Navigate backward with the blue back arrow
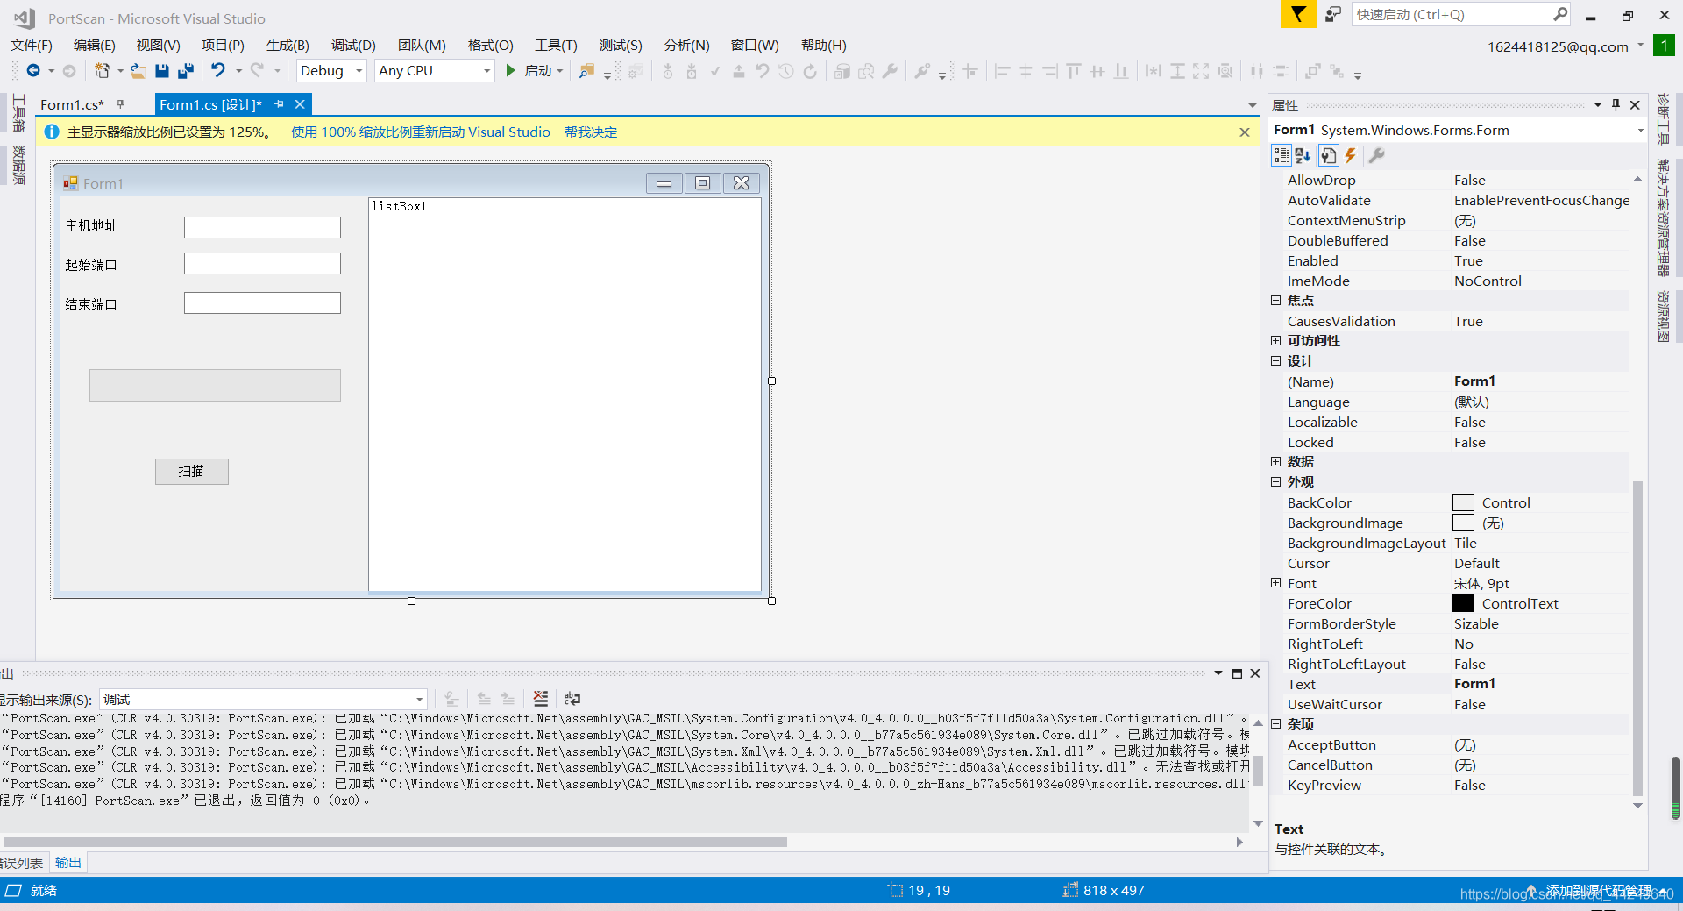 33,71
